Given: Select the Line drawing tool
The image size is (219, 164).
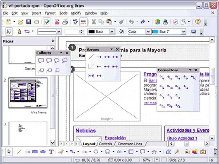Looking at the screenshot, I should click(x=19, y=151).
